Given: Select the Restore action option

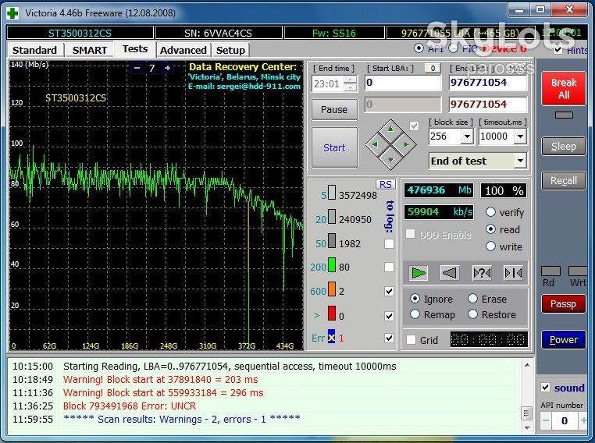Looking at the screenshot, I should 472,314.
